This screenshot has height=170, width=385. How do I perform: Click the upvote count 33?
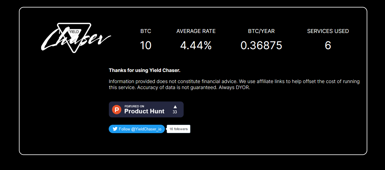175,112
